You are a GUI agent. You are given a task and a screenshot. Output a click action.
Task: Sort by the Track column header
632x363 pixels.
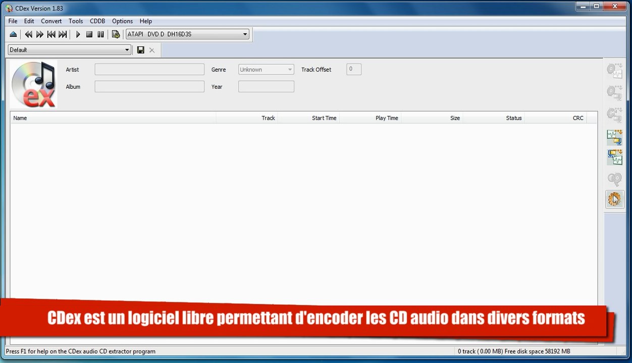click(247, 118)
